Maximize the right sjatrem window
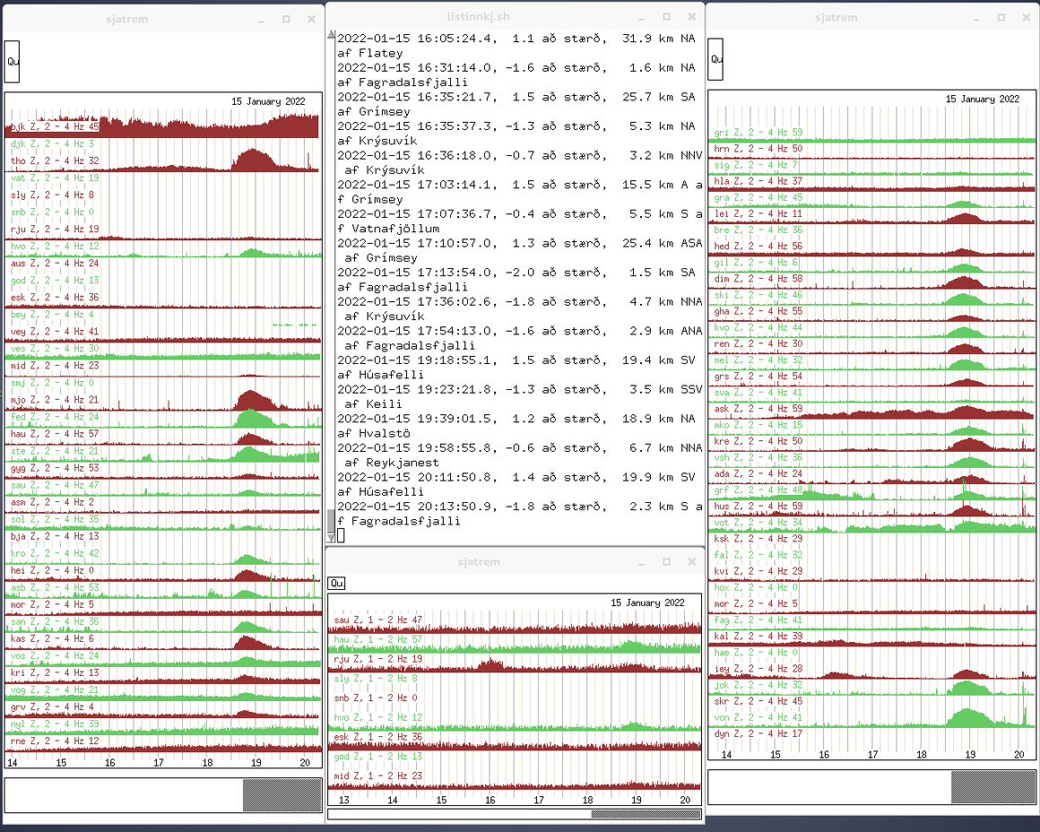1040x832 pixels. pos(1000,17)
